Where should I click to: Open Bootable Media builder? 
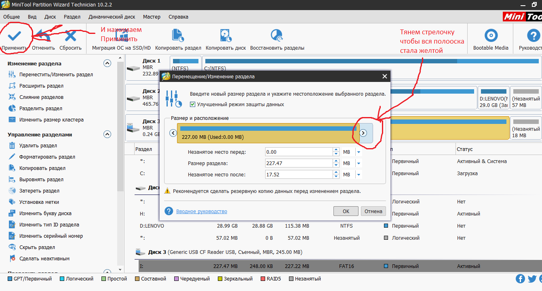491,36
